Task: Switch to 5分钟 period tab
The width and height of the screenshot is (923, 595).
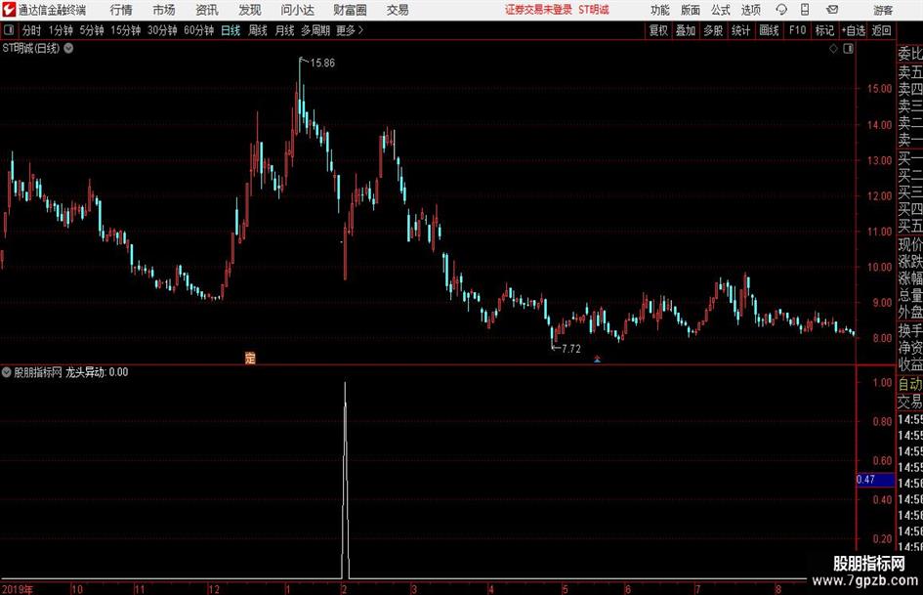Action: (x=92, y=30)
